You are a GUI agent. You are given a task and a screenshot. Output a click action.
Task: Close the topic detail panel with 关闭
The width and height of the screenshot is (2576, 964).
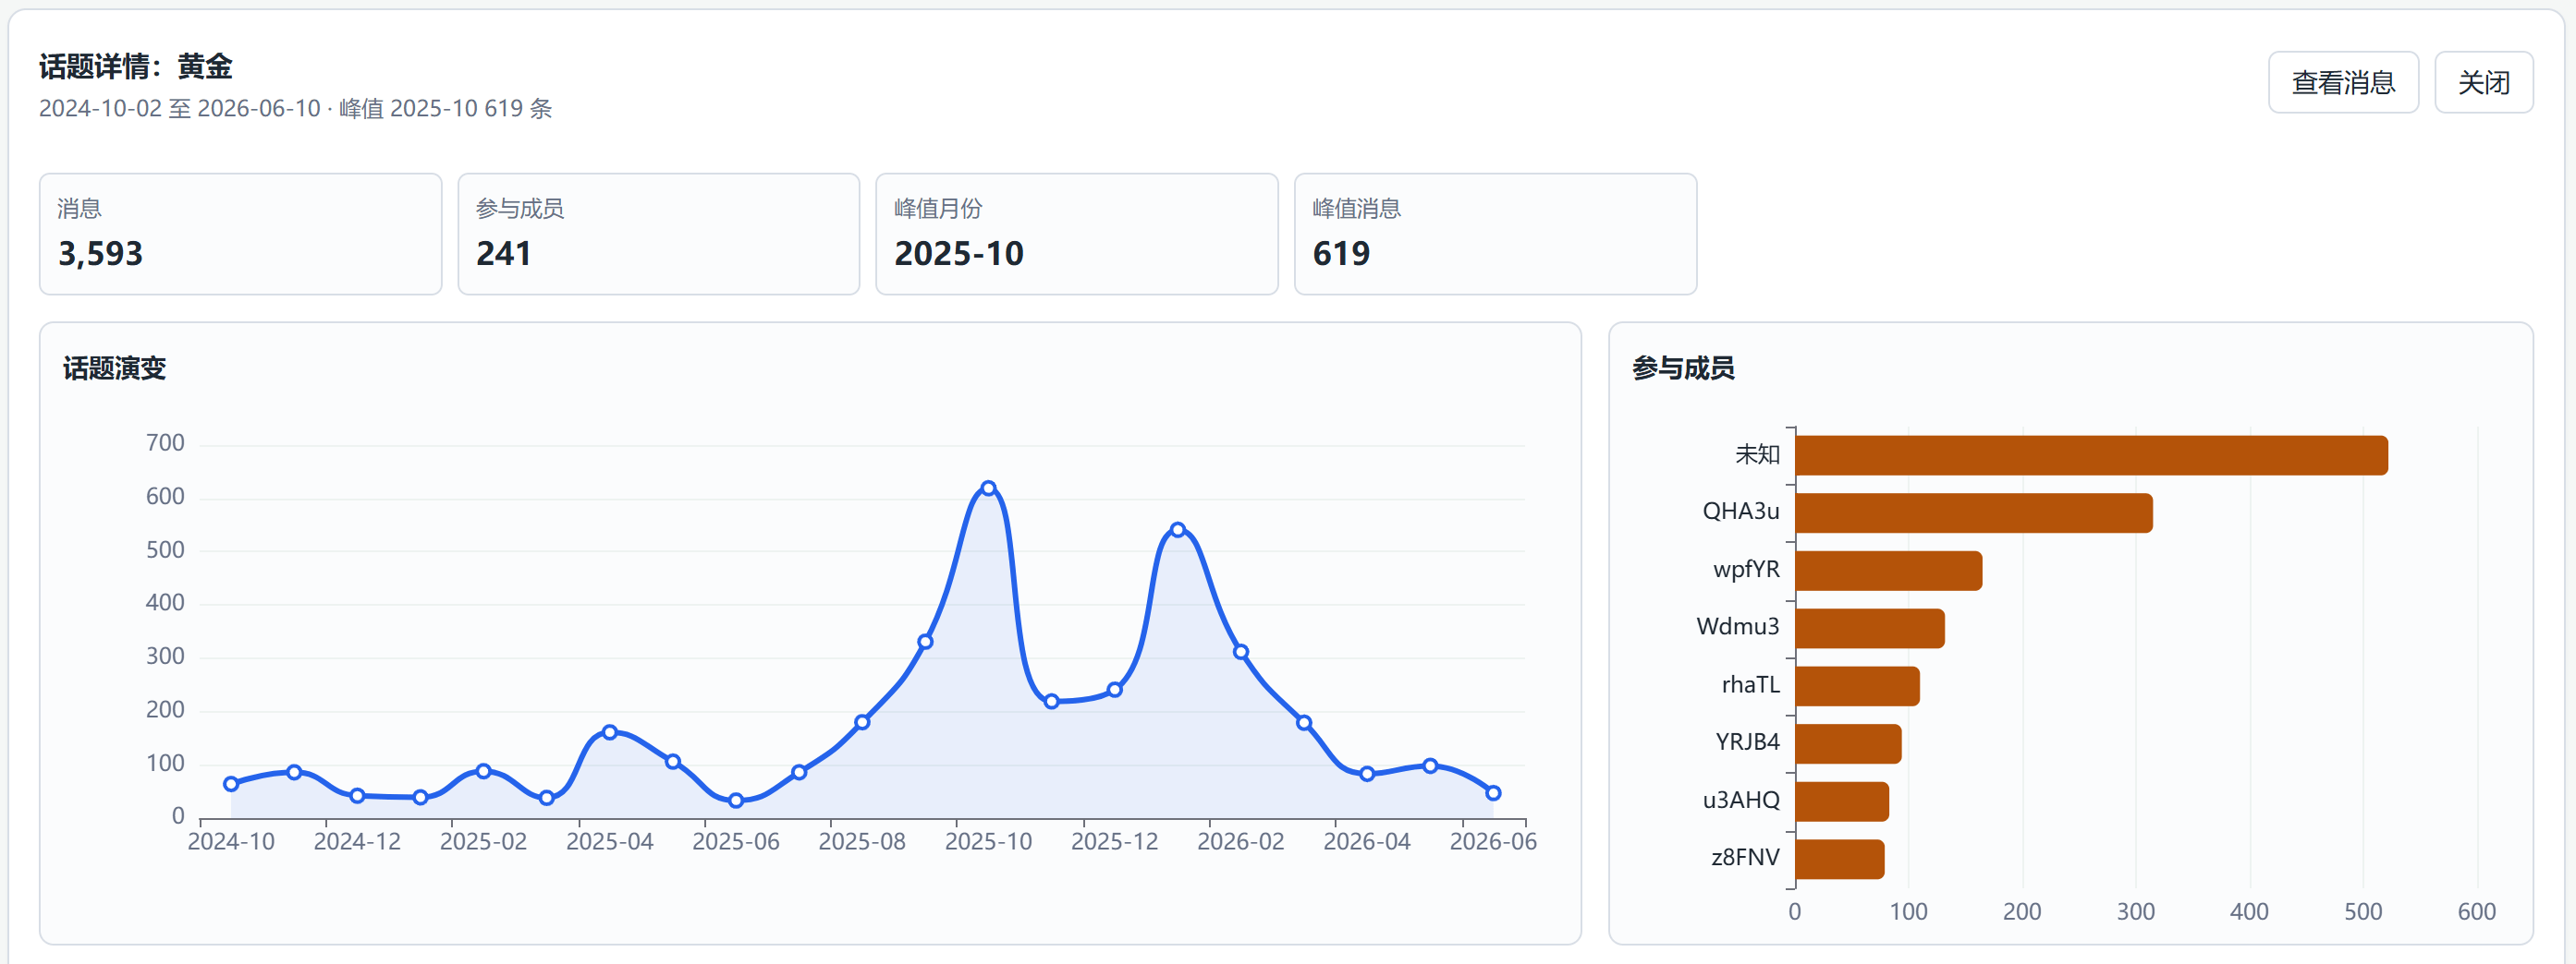(x=2483, y=82)
